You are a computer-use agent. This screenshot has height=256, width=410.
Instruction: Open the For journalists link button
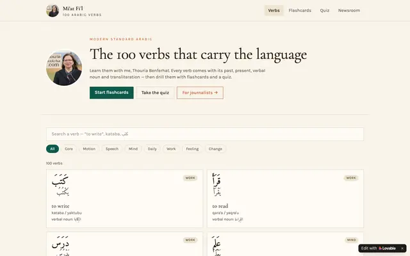[200, 92]
